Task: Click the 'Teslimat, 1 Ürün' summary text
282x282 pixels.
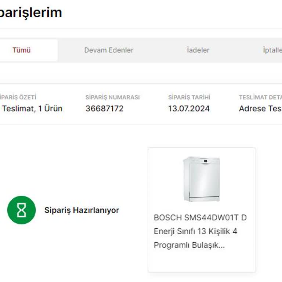Action: (x=32, y=109)
